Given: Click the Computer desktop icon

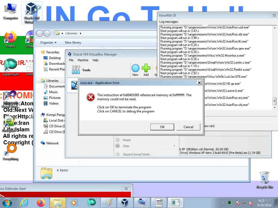Looking at the screenshot, I should point(11,11).
